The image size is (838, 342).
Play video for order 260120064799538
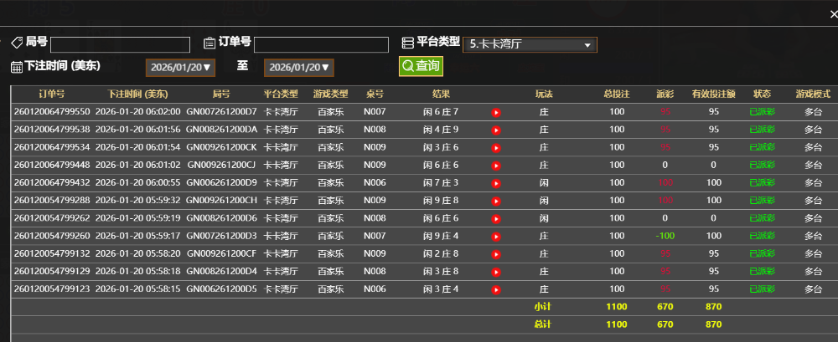tap(496, 130)
